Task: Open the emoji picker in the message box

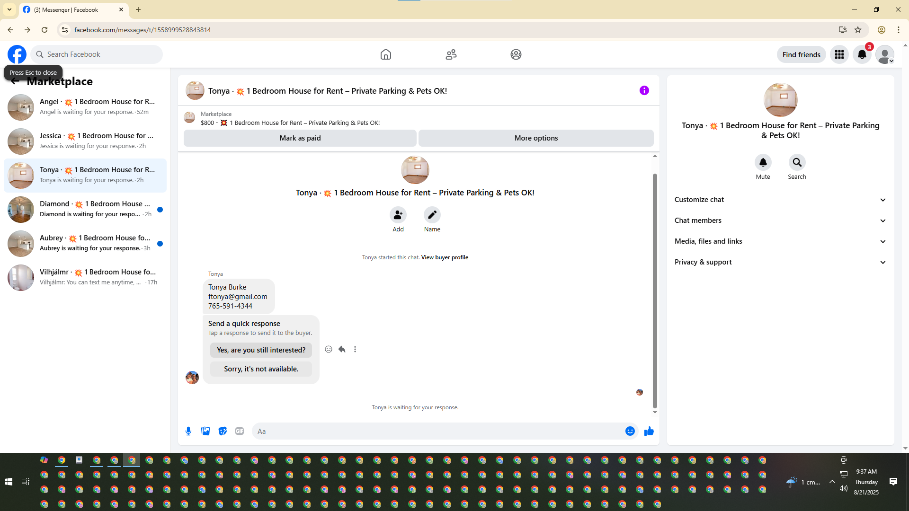Action: pos(630,431)
